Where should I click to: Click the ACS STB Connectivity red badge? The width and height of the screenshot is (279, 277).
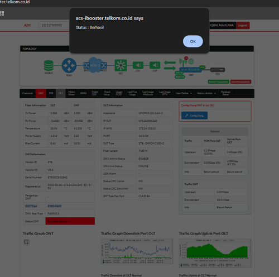pos(241,82)
